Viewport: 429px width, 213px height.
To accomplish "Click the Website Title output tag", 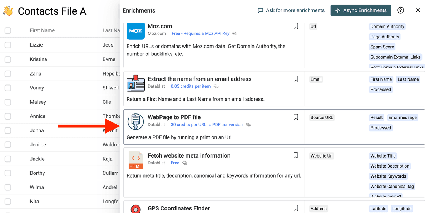I will point(383,156).
